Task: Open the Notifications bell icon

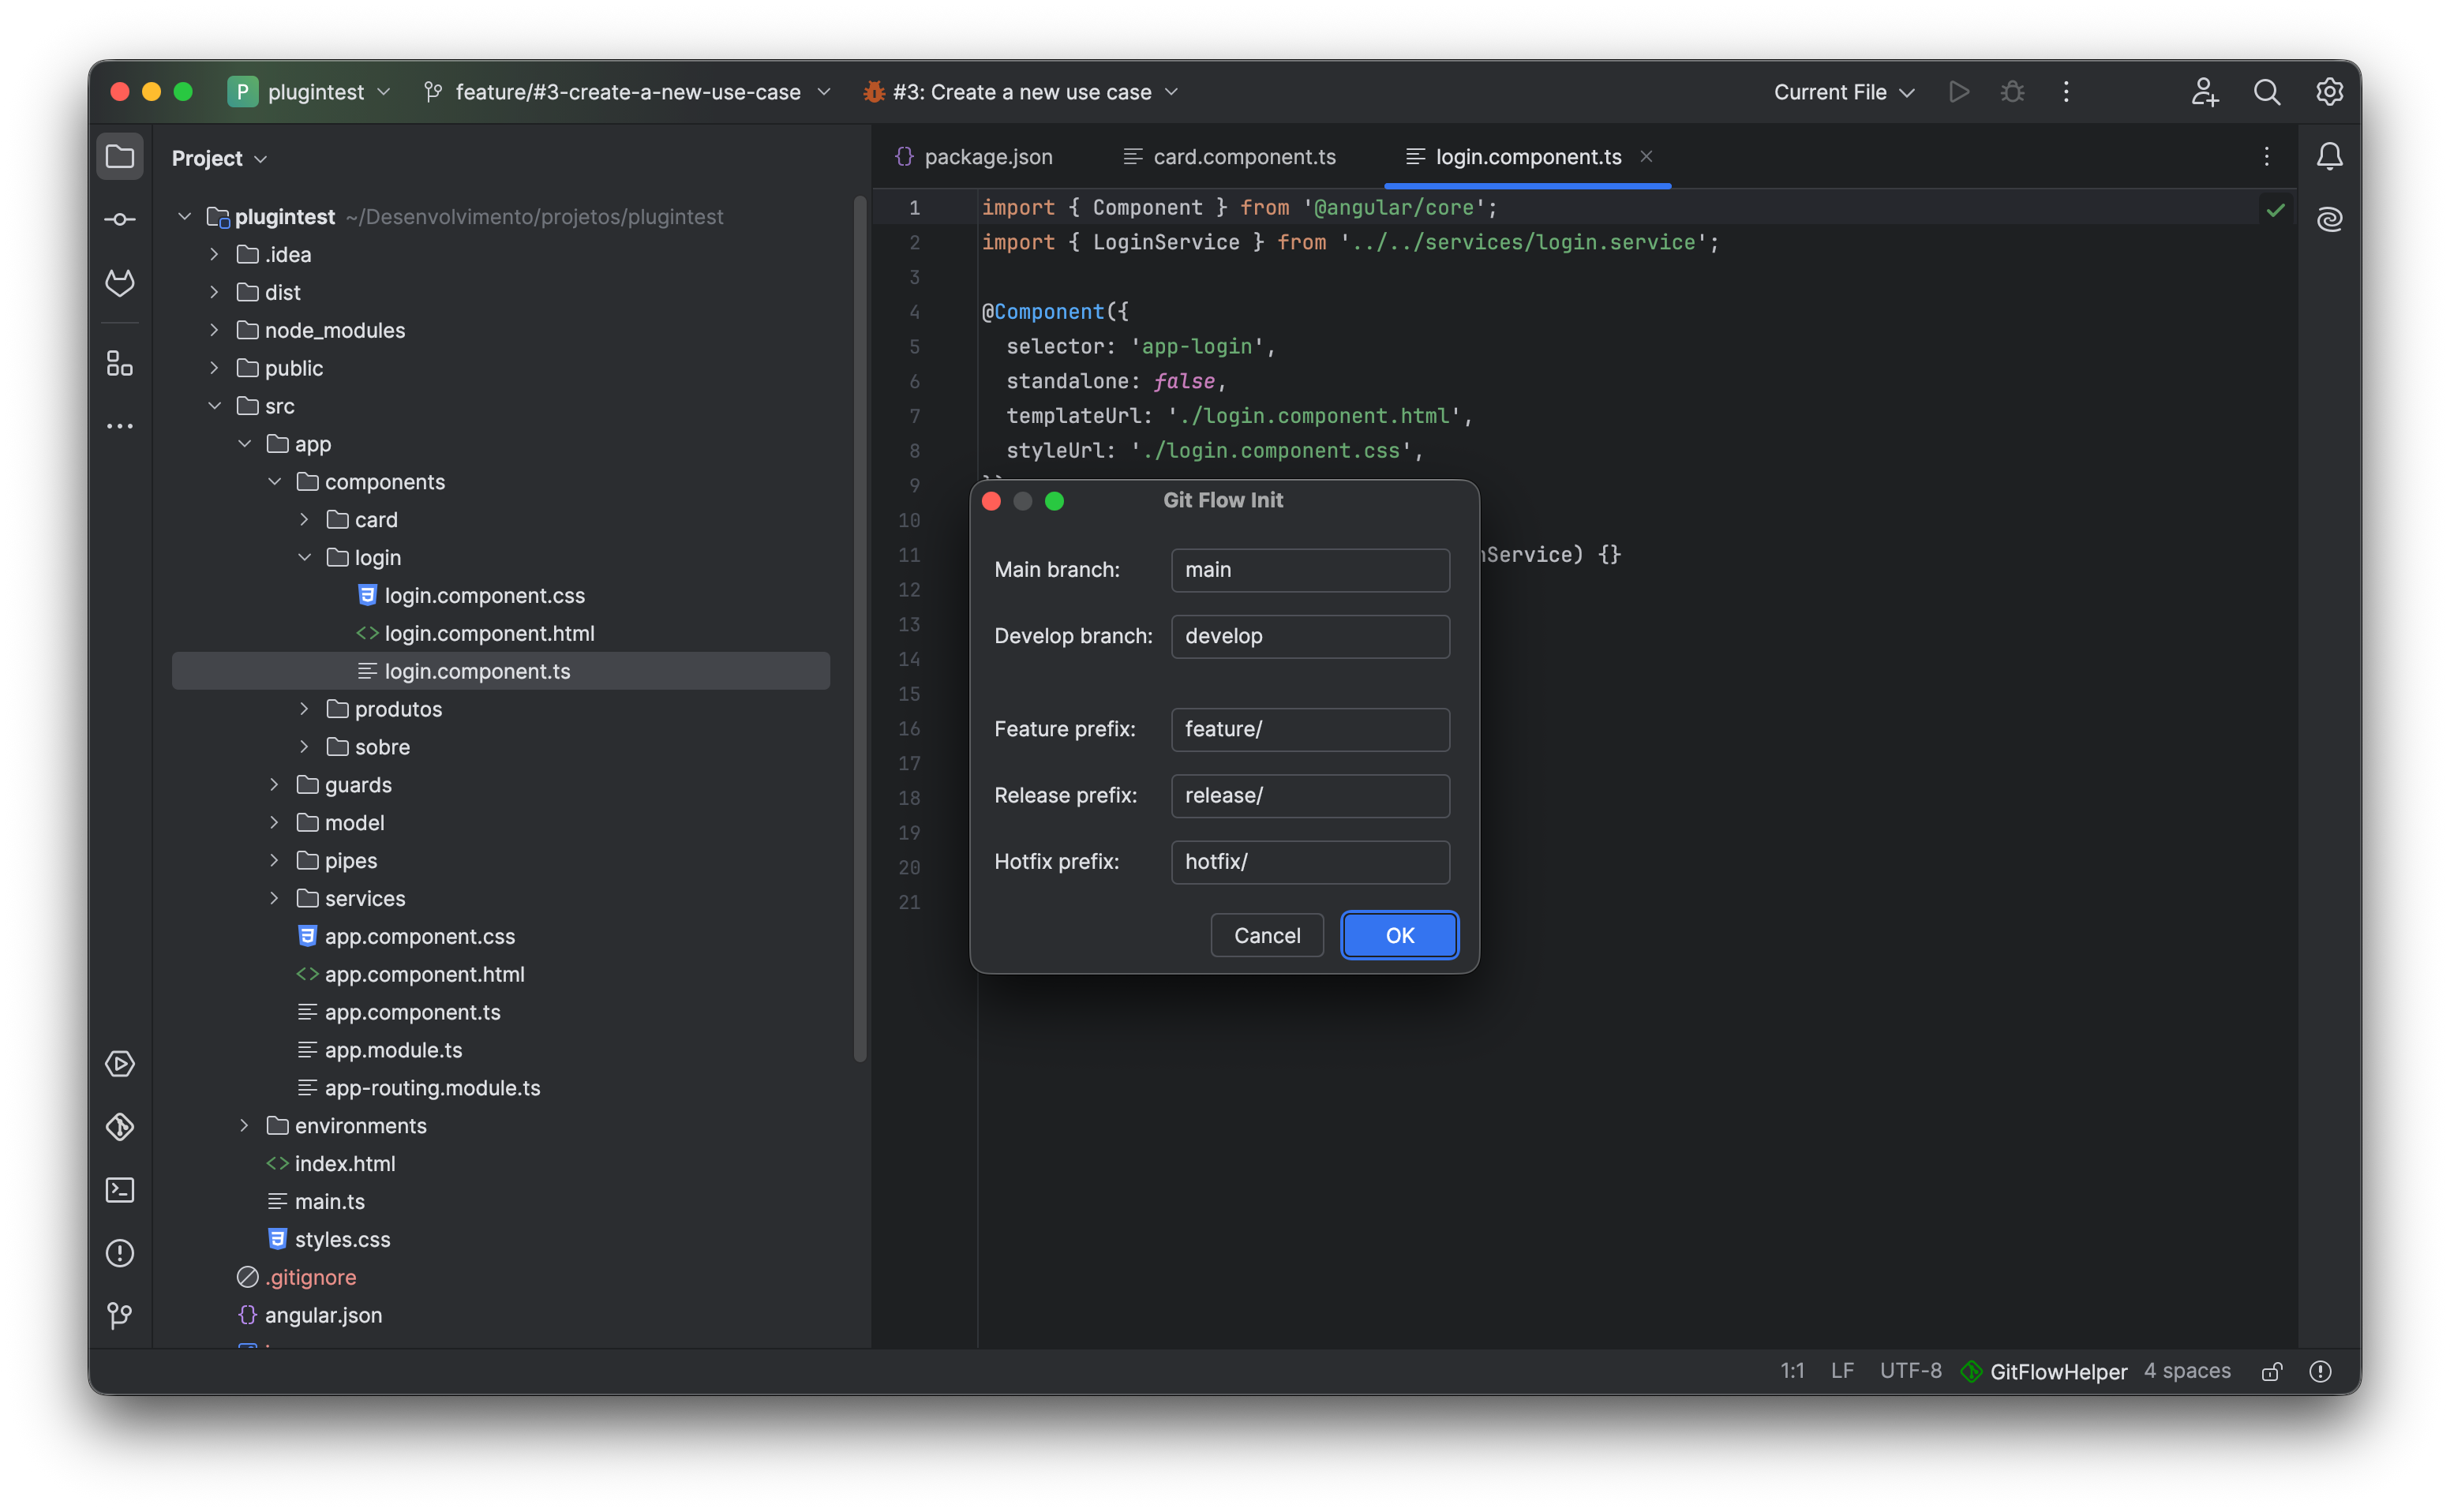Action: (x=2330, y=156)
